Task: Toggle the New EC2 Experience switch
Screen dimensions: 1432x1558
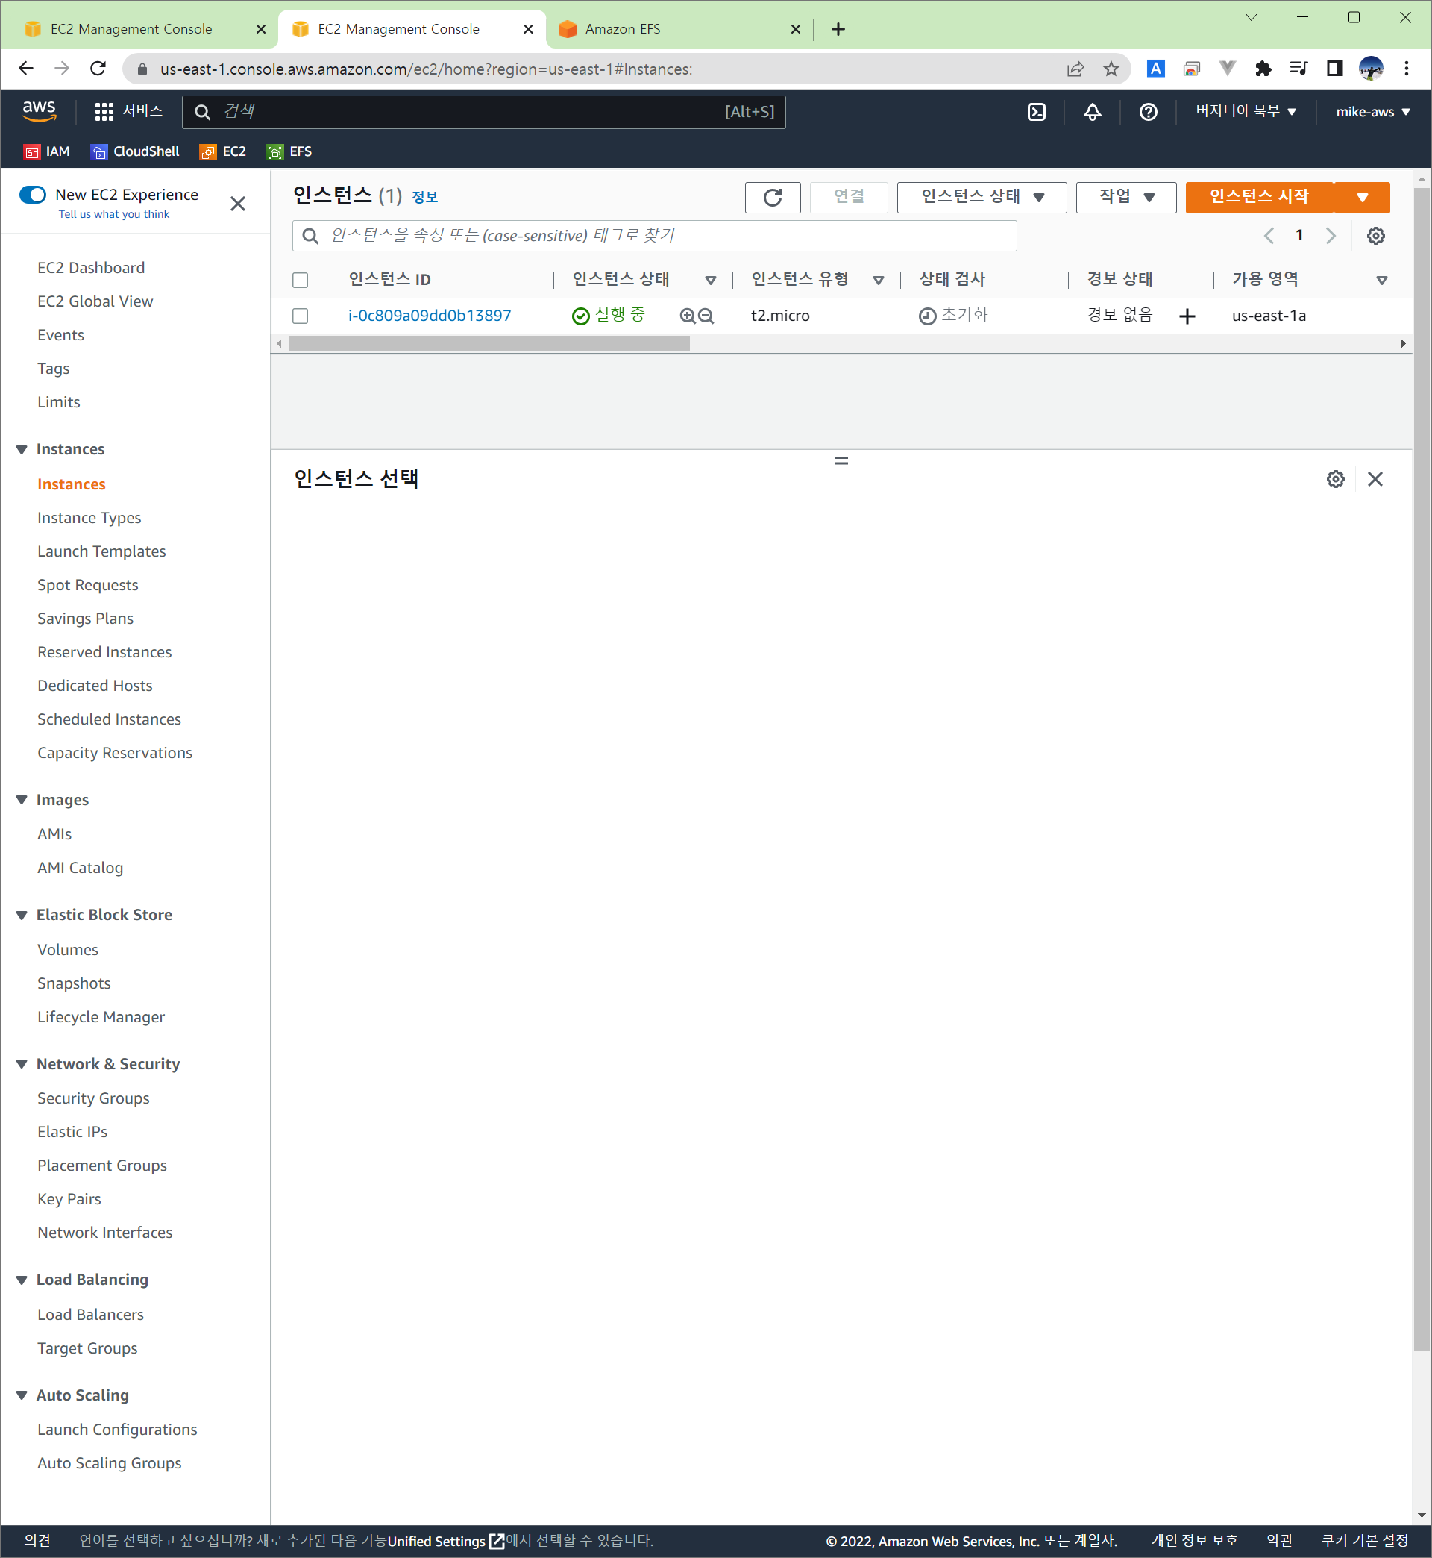Action: (x=33, y=195)
